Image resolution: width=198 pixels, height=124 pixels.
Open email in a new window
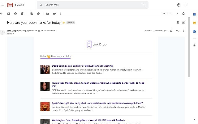183,23
